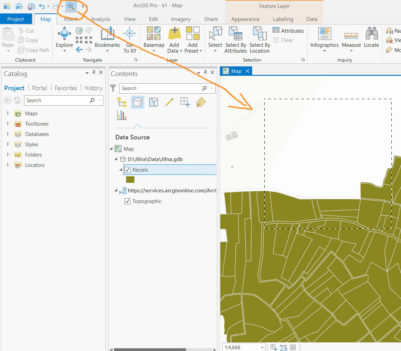This screenshot has height=351, width=401.
Task: Click the List By Data Source cylinder icon
Action: [x=138, y=102]
